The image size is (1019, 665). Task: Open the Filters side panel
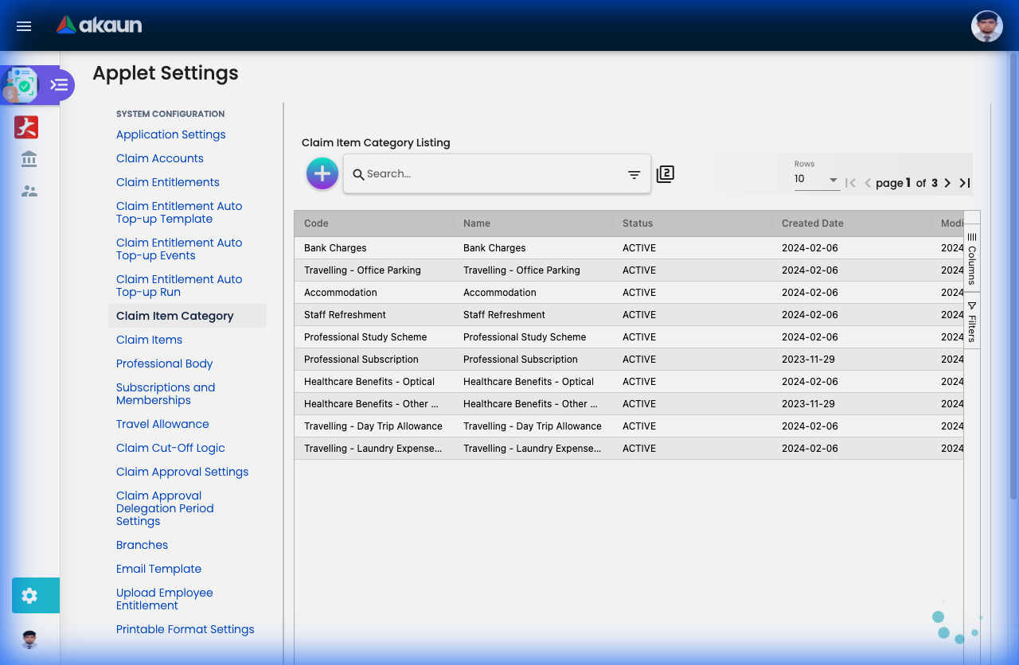coord(971,320)
